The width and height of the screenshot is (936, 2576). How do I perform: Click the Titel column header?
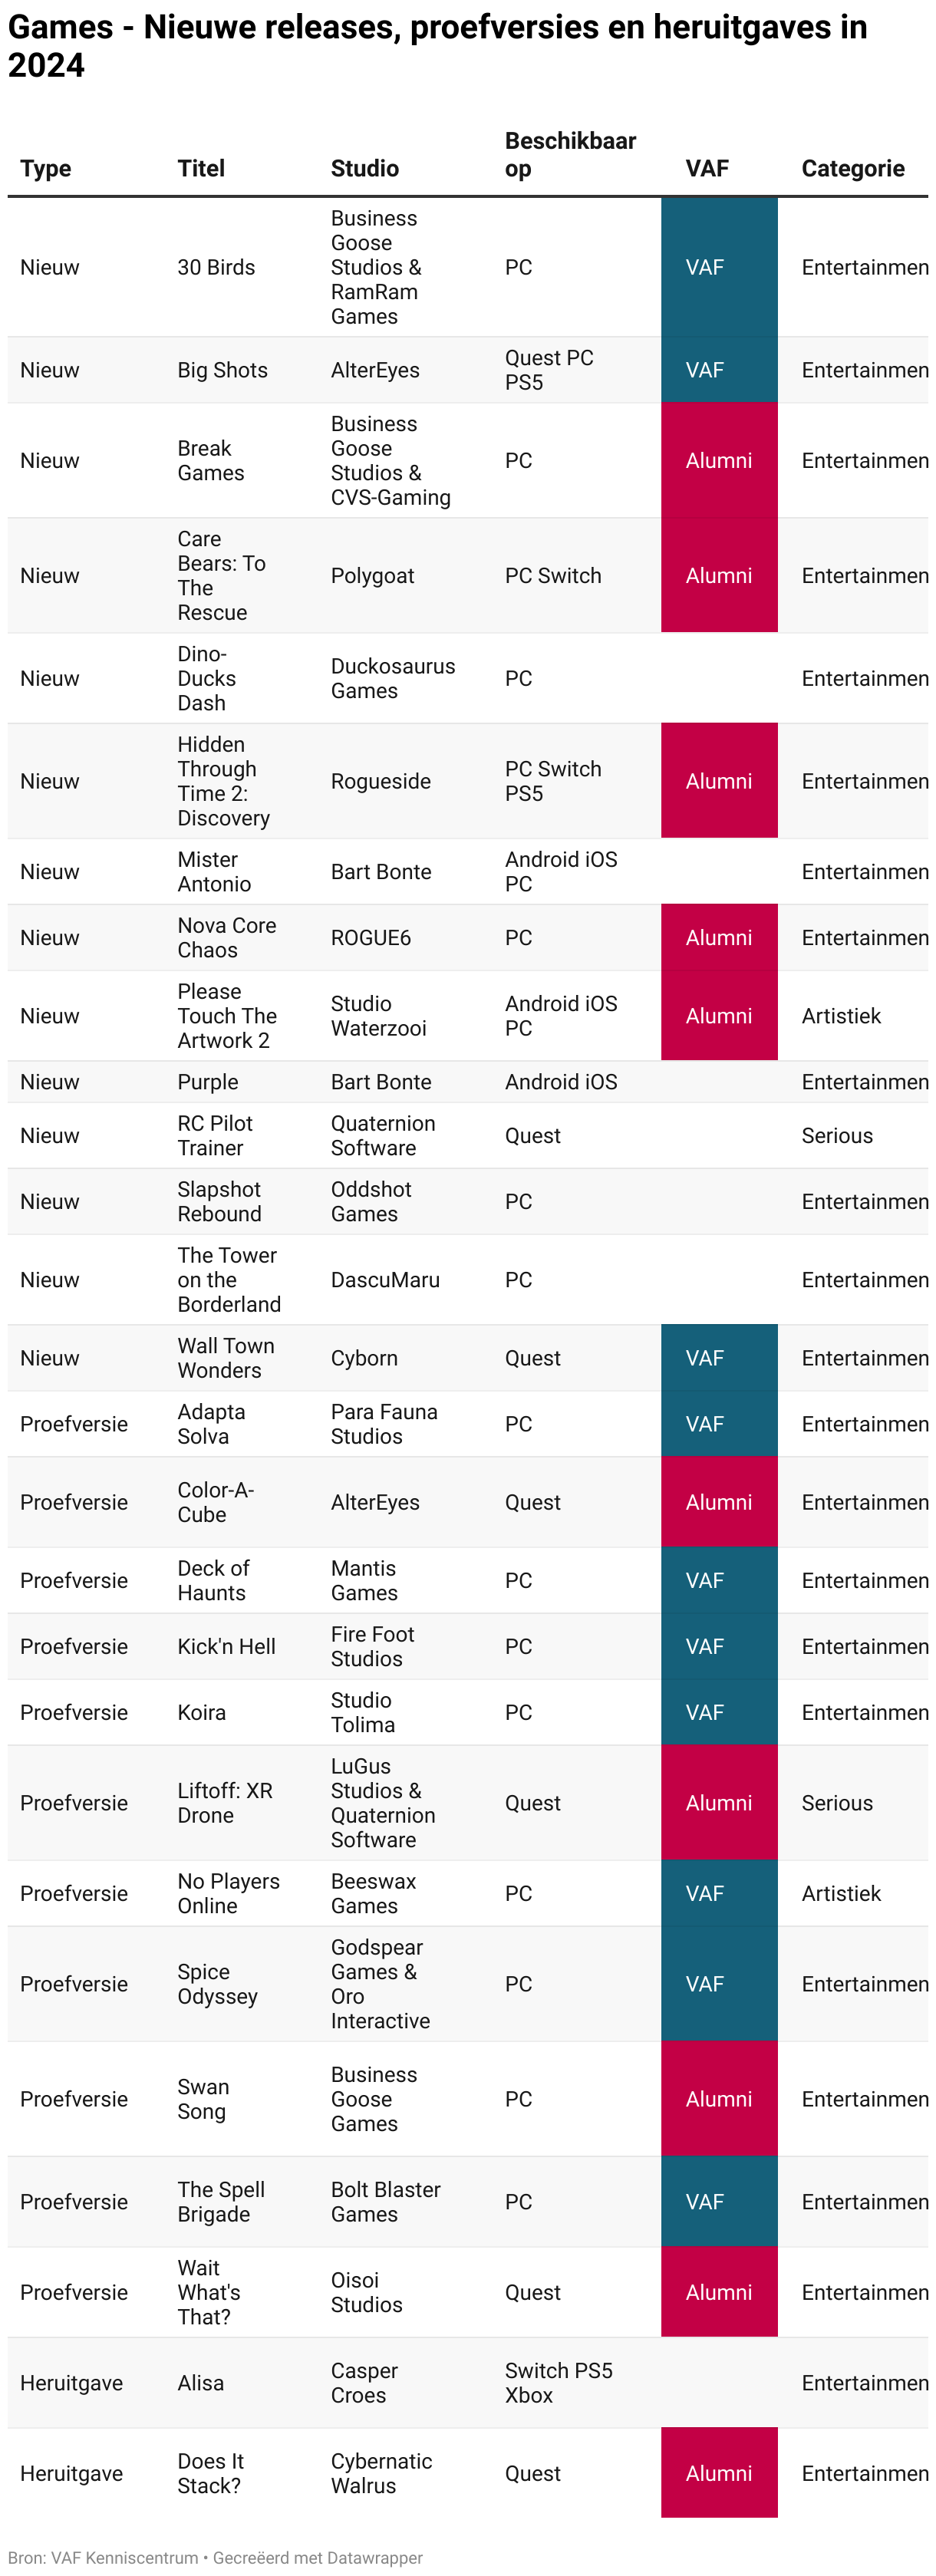[201, 168]
